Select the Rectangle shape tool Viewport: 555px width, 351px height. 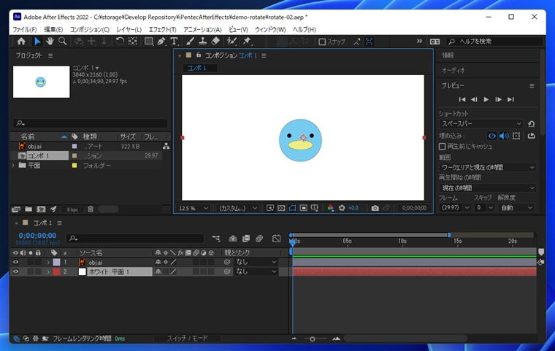[149, 42]
